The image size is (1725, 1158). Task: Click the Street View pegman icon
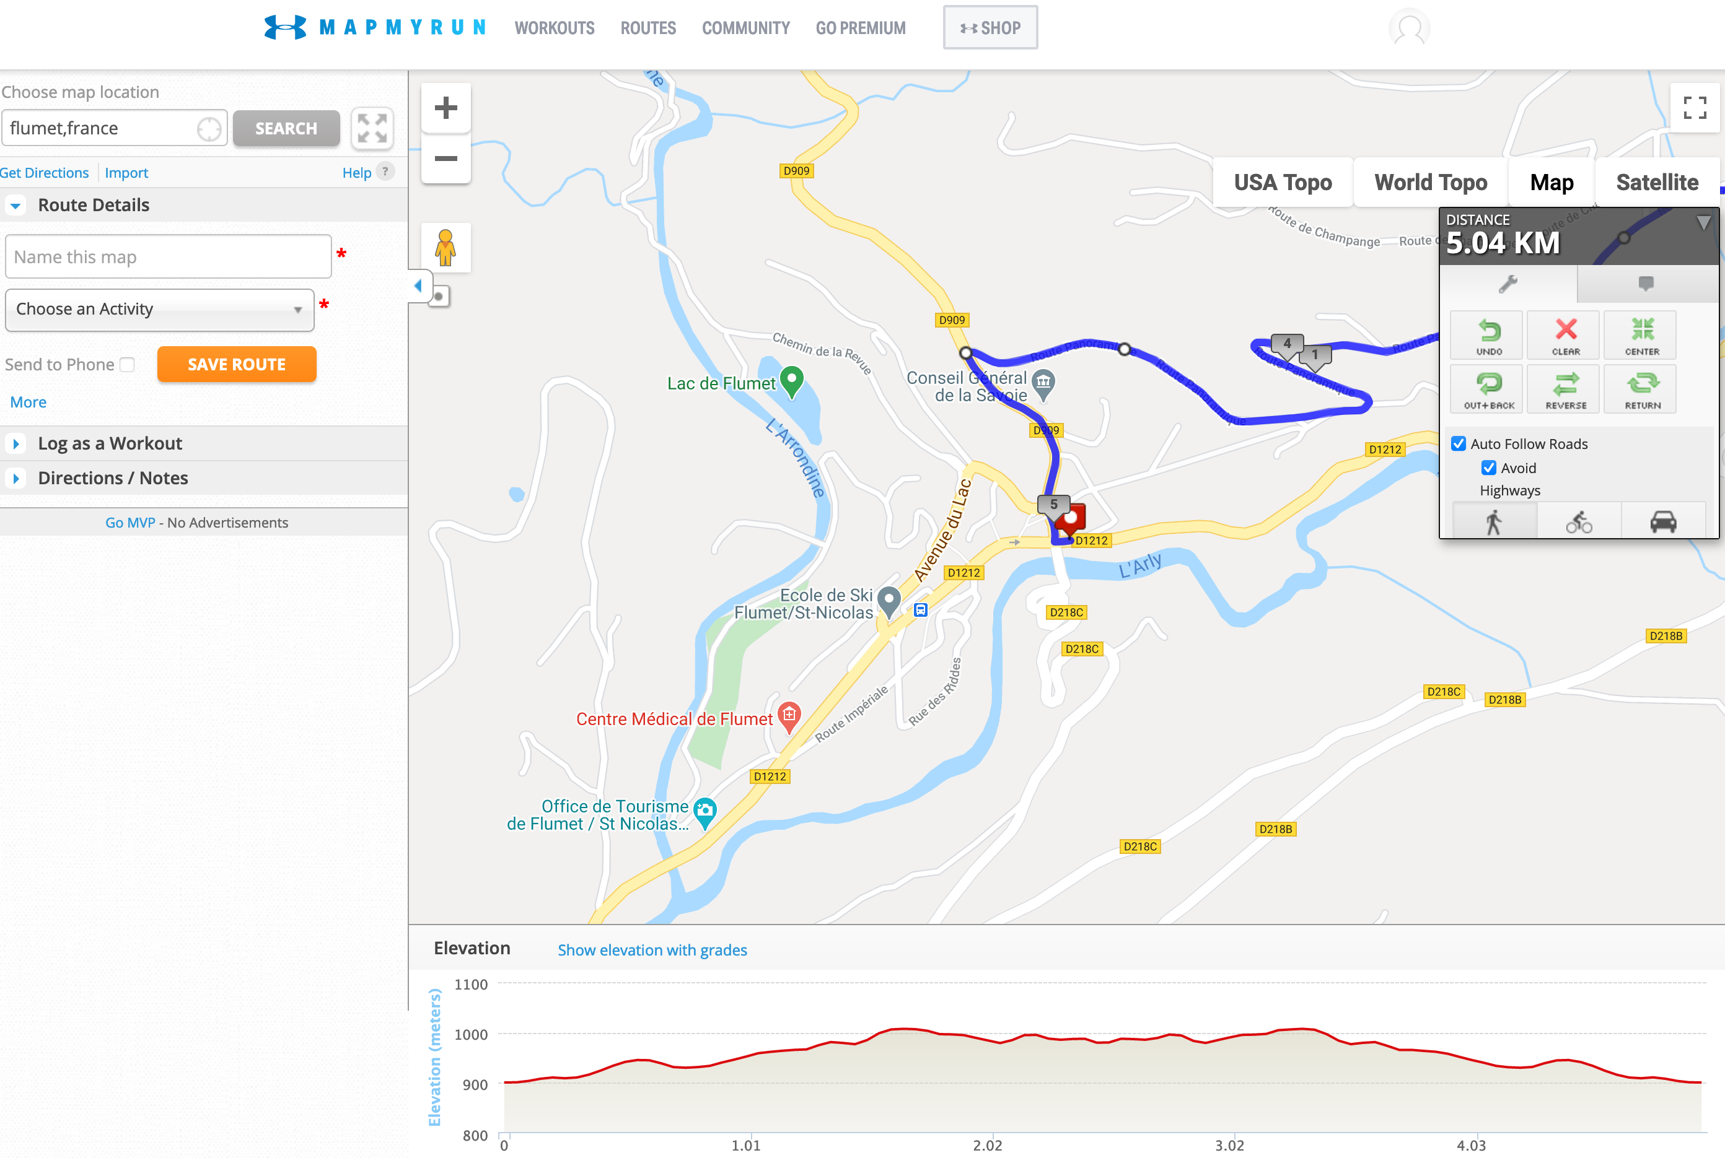pyautogui.click(x=446, y=248)
